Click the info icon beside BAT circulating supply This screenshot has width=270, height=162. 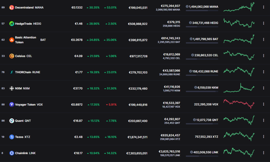191,39
